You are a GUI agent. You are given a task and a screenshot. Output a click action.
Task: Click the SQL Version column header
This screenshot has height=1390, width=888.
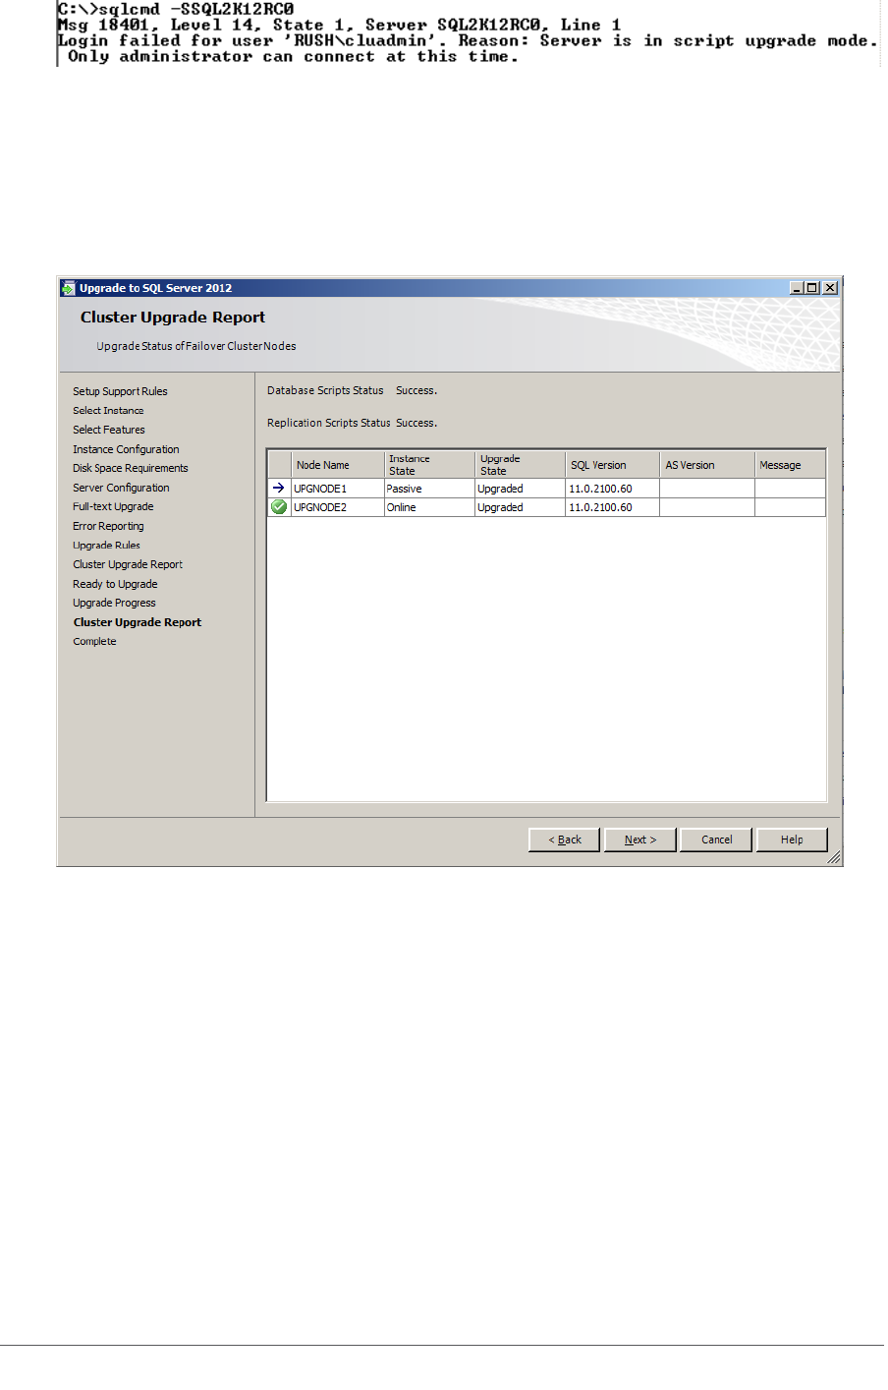tap(613, 465)
